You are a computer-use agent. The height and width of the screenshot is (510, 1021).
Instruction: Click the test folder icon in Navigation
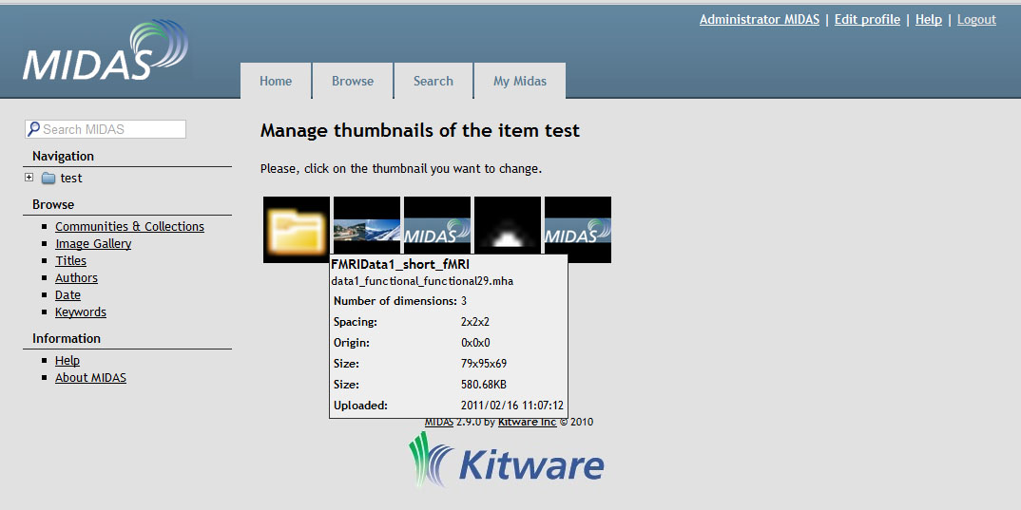tap(48, 179)
